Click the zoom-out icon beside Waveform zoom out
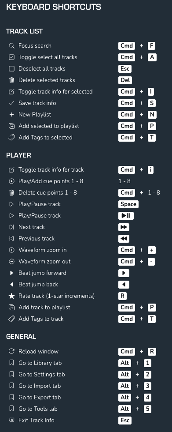Image resolution: width=172 pixels, height=432 pixels. 11,262
